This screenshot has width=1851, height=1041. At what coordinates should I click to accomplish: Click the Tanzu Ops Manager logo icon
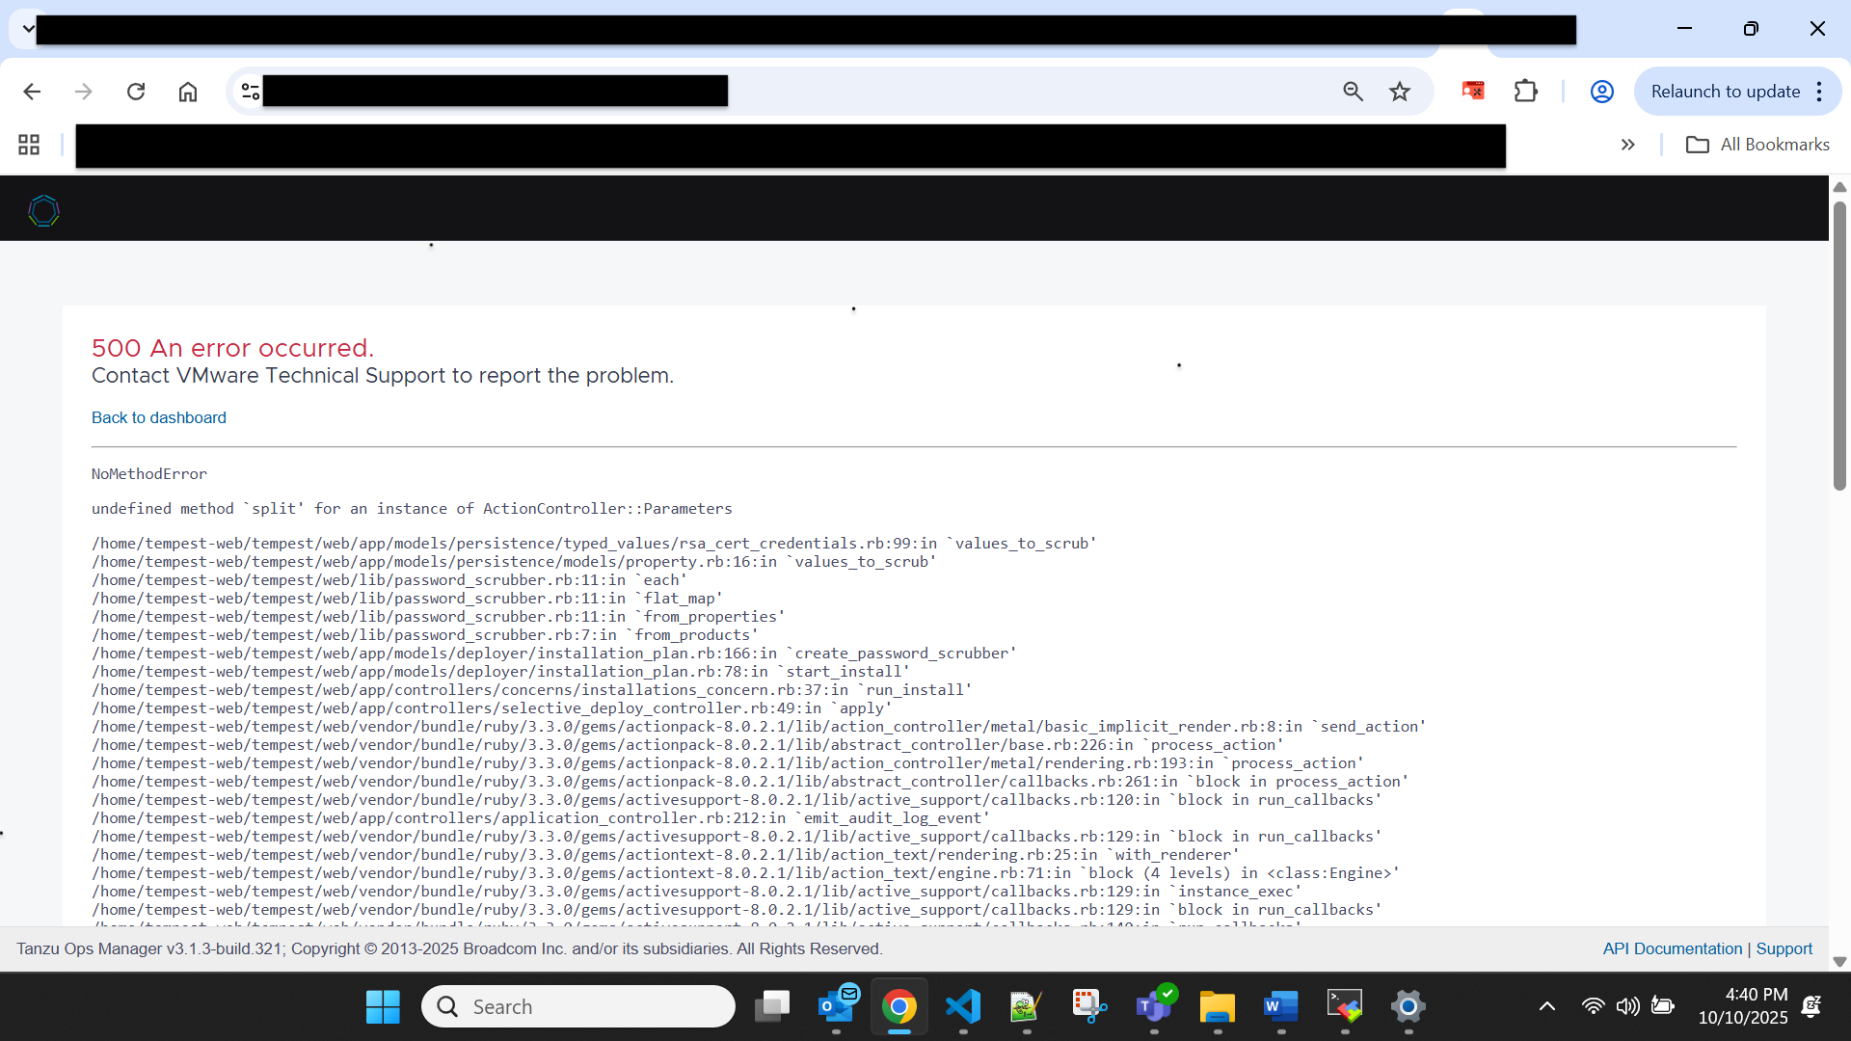pyautogui.click(x=43, y=210)
